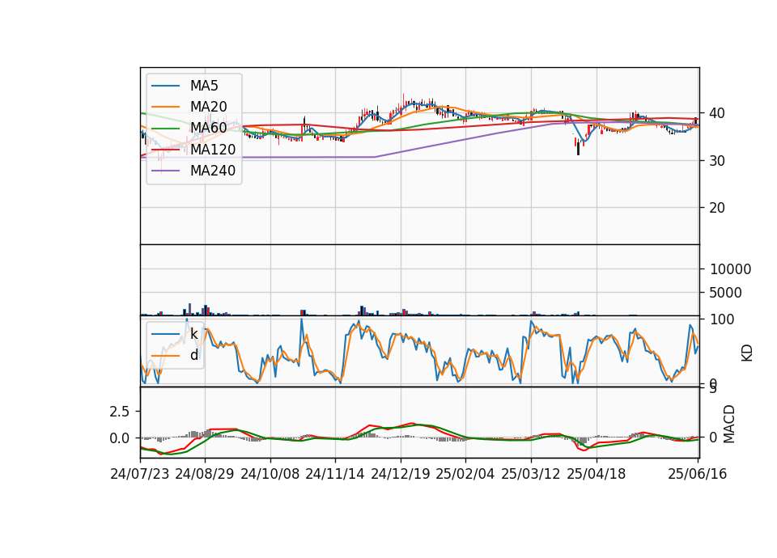Click the MACD axis title
The height and width of the screenshot is (558, 777).
pyautogui.click(x=729, y=424)
